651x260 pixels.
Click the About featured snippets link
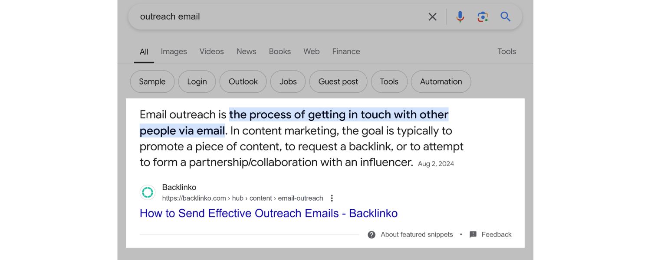pyautogui.click(x=416, y=234)
